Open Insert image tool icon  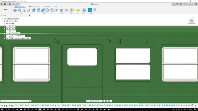(84, 10)
